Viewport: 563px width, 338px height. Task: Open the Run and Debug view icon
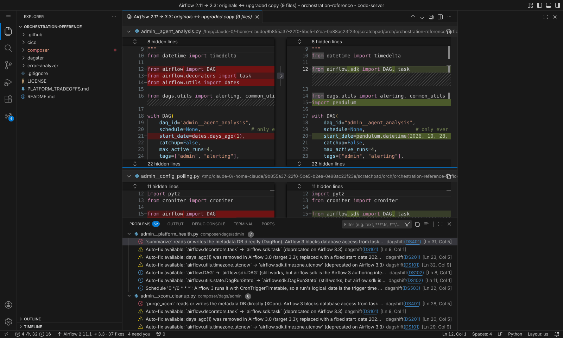point(8,82)
